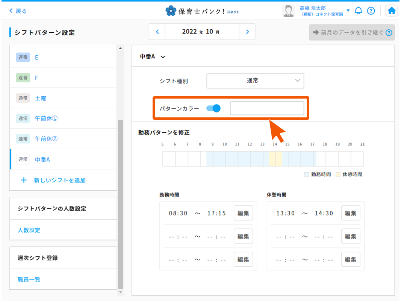Open help question mark icon in header
Image resolution: width=401 pixels, height=301 pixels.
tap(371, 11)
